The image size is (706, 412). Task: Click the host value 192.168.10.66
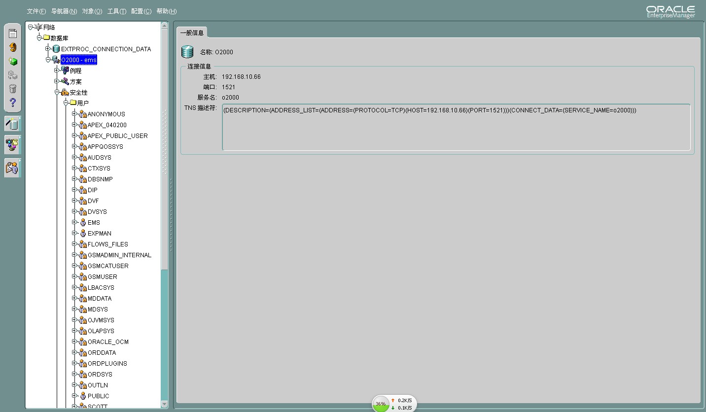[241, 77]
